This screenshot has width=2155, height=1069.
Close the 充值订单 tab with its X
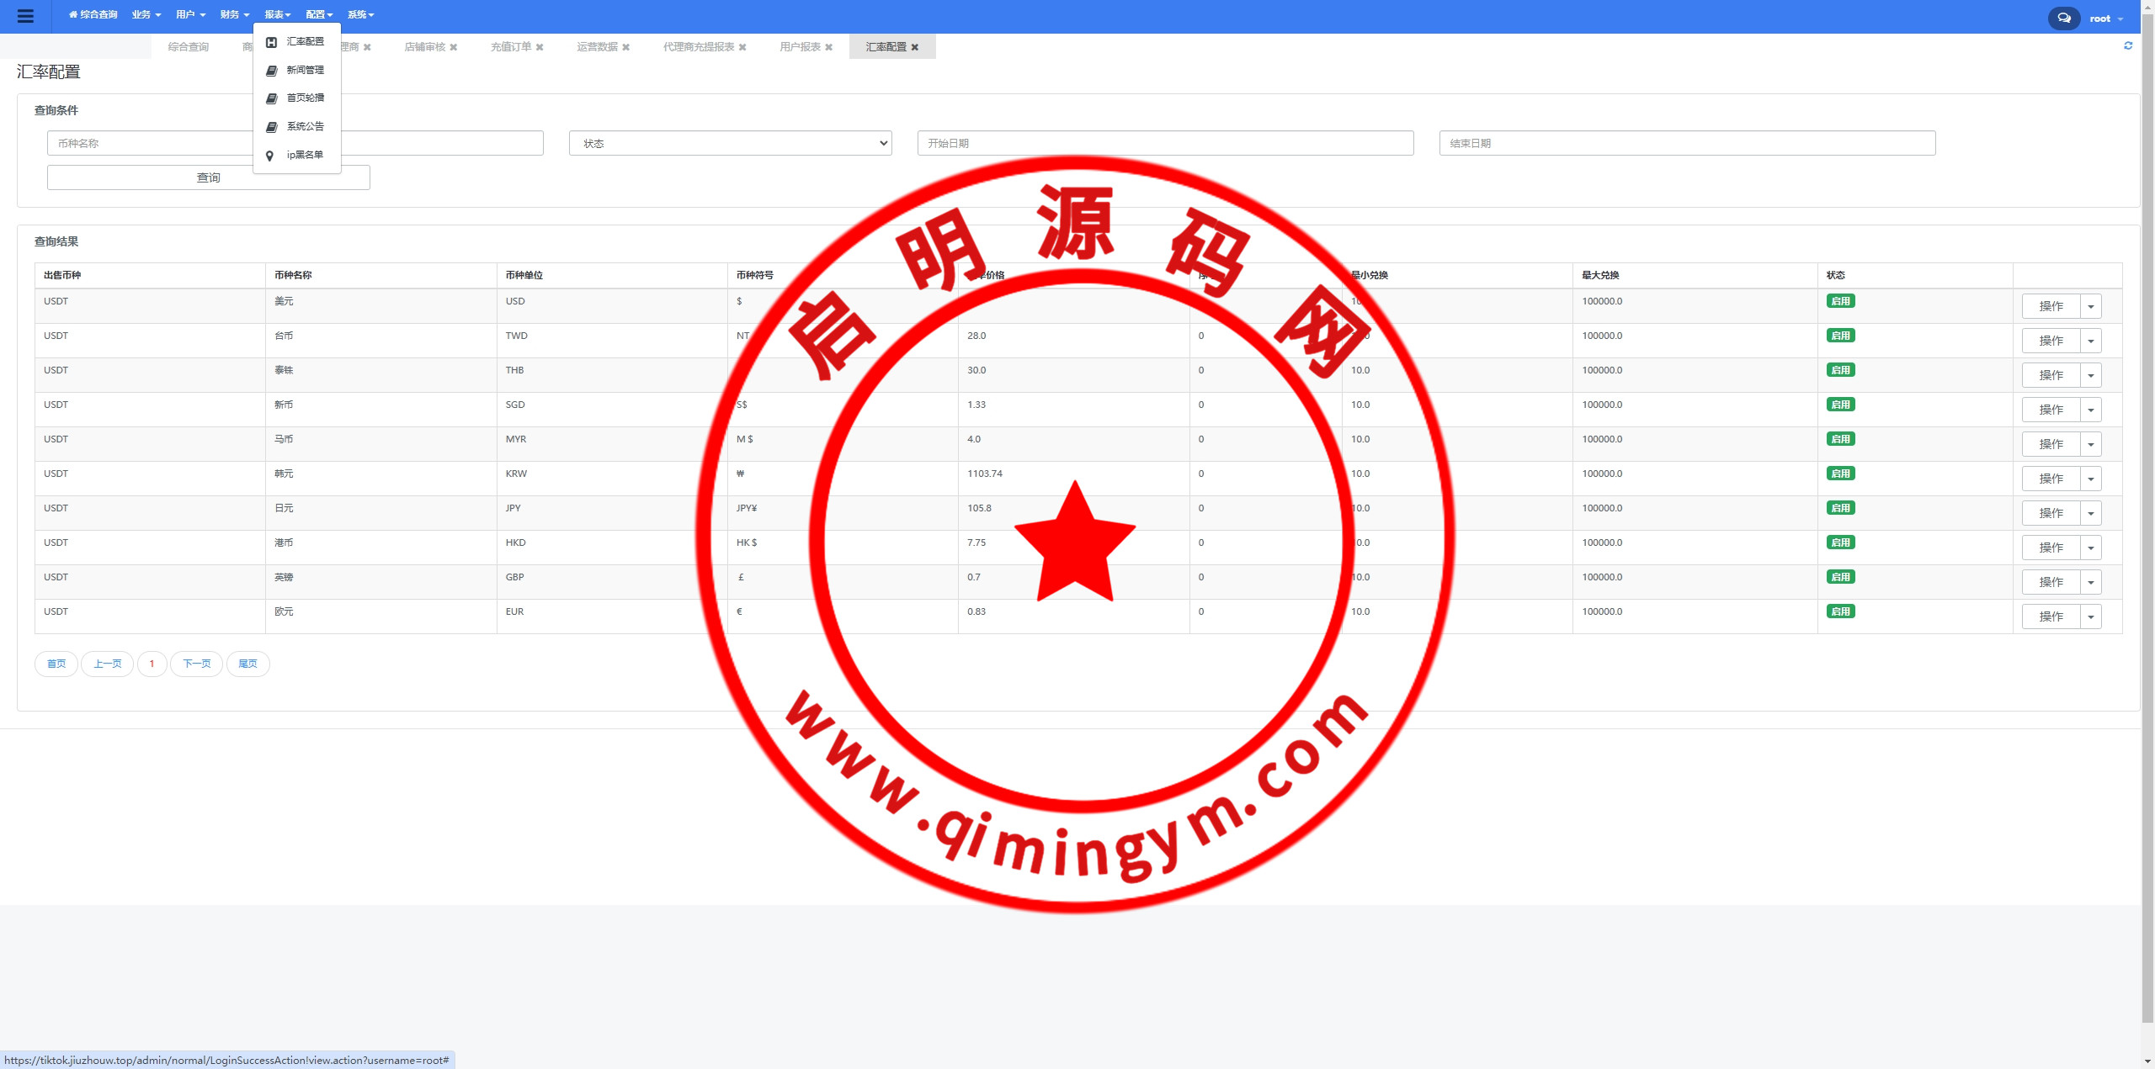(540, 47)
